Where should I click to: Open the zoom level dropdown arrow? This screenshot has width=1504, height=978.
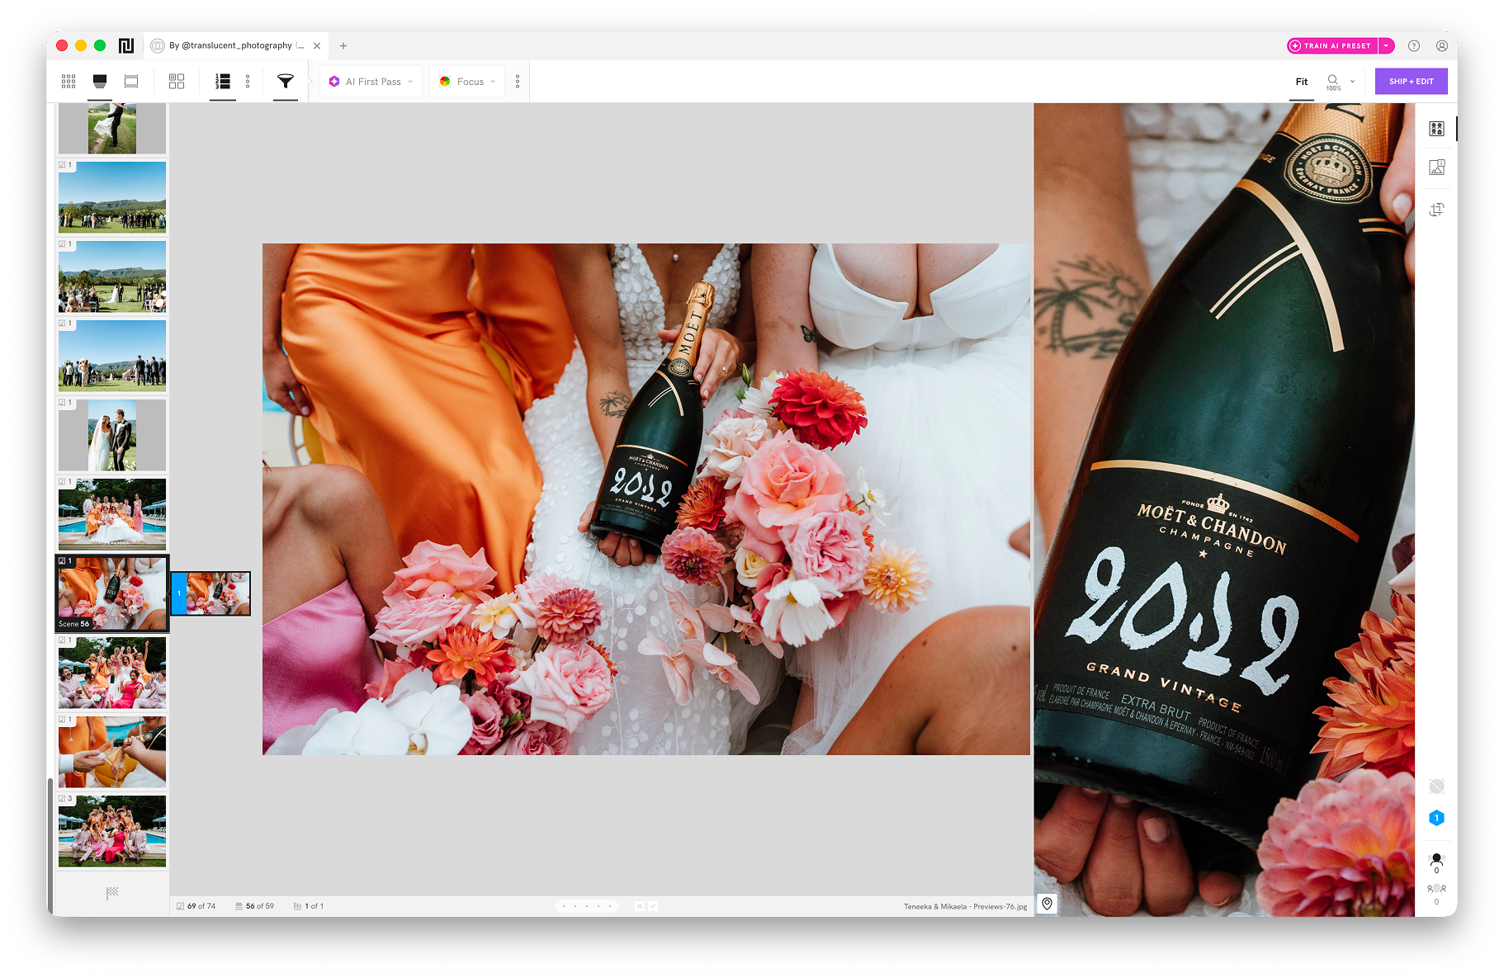click(x=1352, y=81)
